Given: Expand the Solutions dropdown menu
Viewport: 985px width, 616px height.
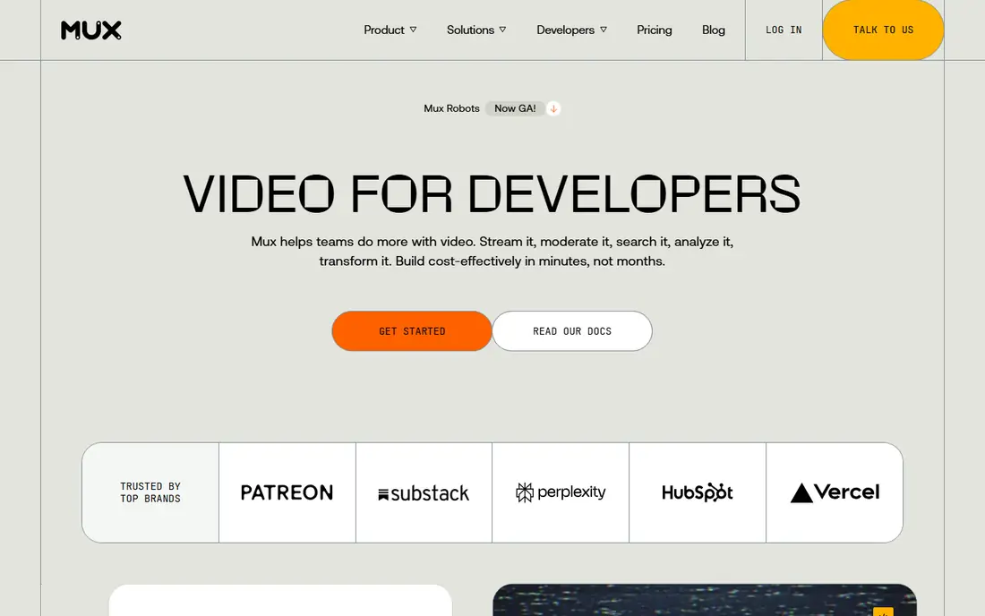Looking at the screenshot, I should click(x=476, y=30).
